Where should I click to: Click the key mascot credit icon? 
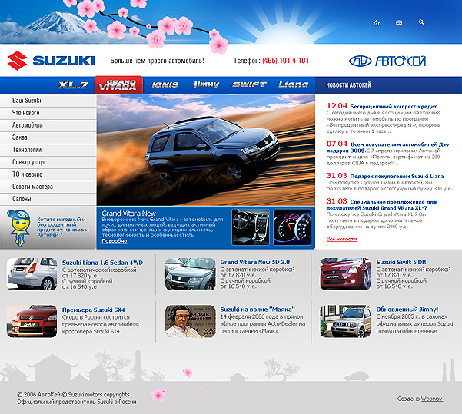tap(19, 228)
